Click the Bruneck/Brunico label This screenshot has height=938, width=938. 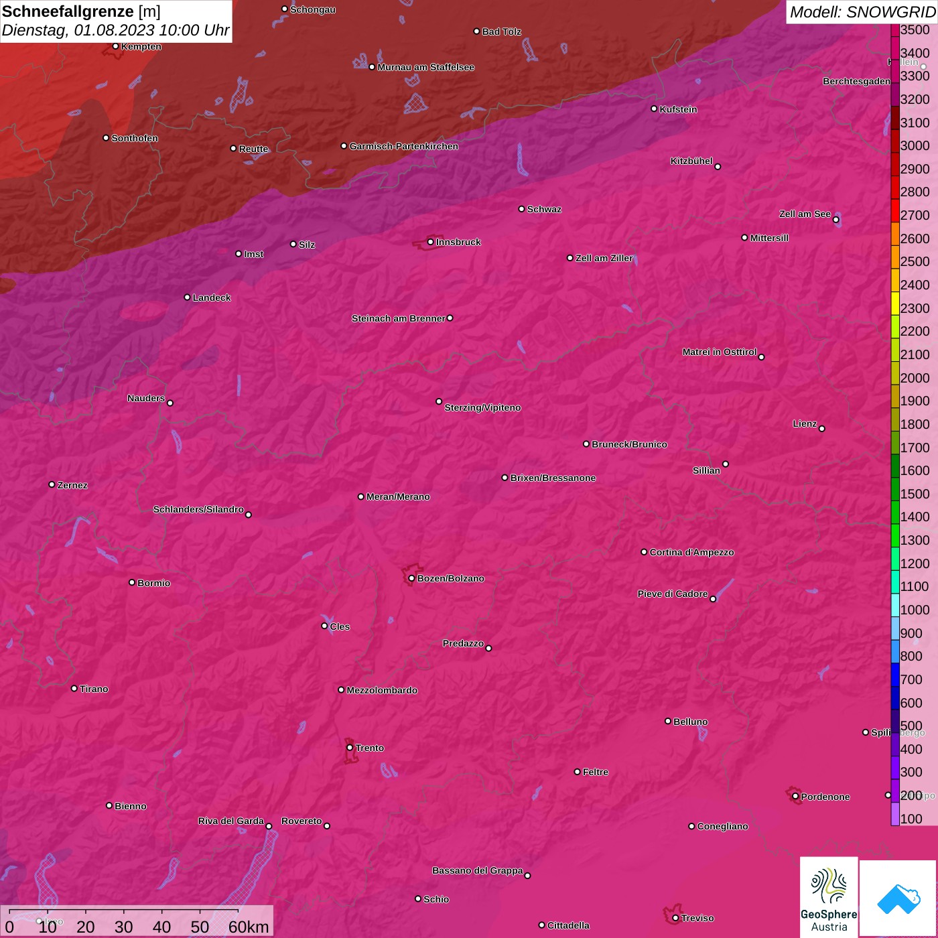629,444
